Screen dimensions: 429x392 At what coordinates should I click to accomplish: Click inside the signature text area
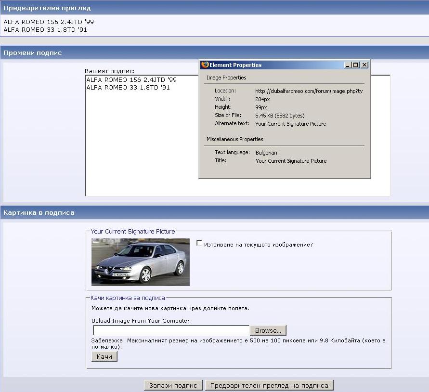[x=144, y=144]
